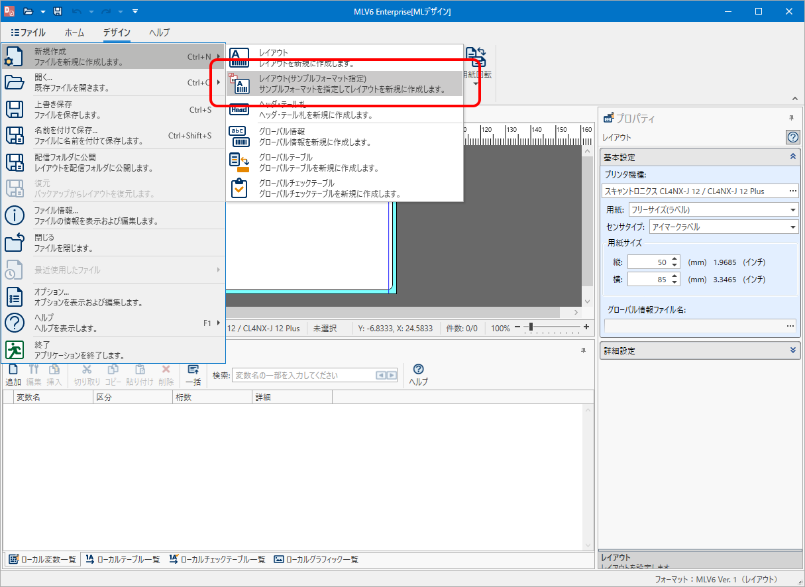Viewport: 805px width, 587px height.
Task: Click the property panel help icon
Action: pos(792,137)
